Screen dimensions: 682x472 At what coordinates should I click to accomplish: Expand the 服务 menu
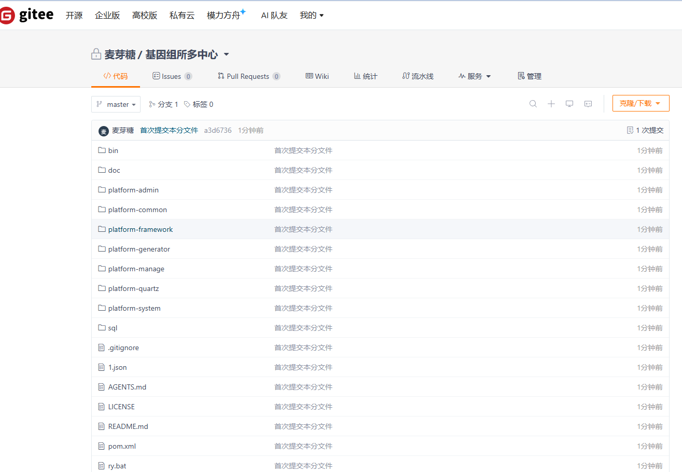(475, 76)
